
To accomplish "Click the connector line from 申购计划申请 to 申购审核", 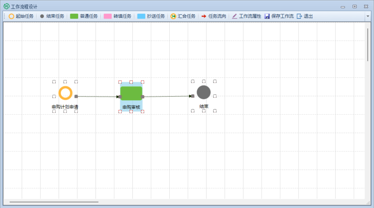I will 97,96.
